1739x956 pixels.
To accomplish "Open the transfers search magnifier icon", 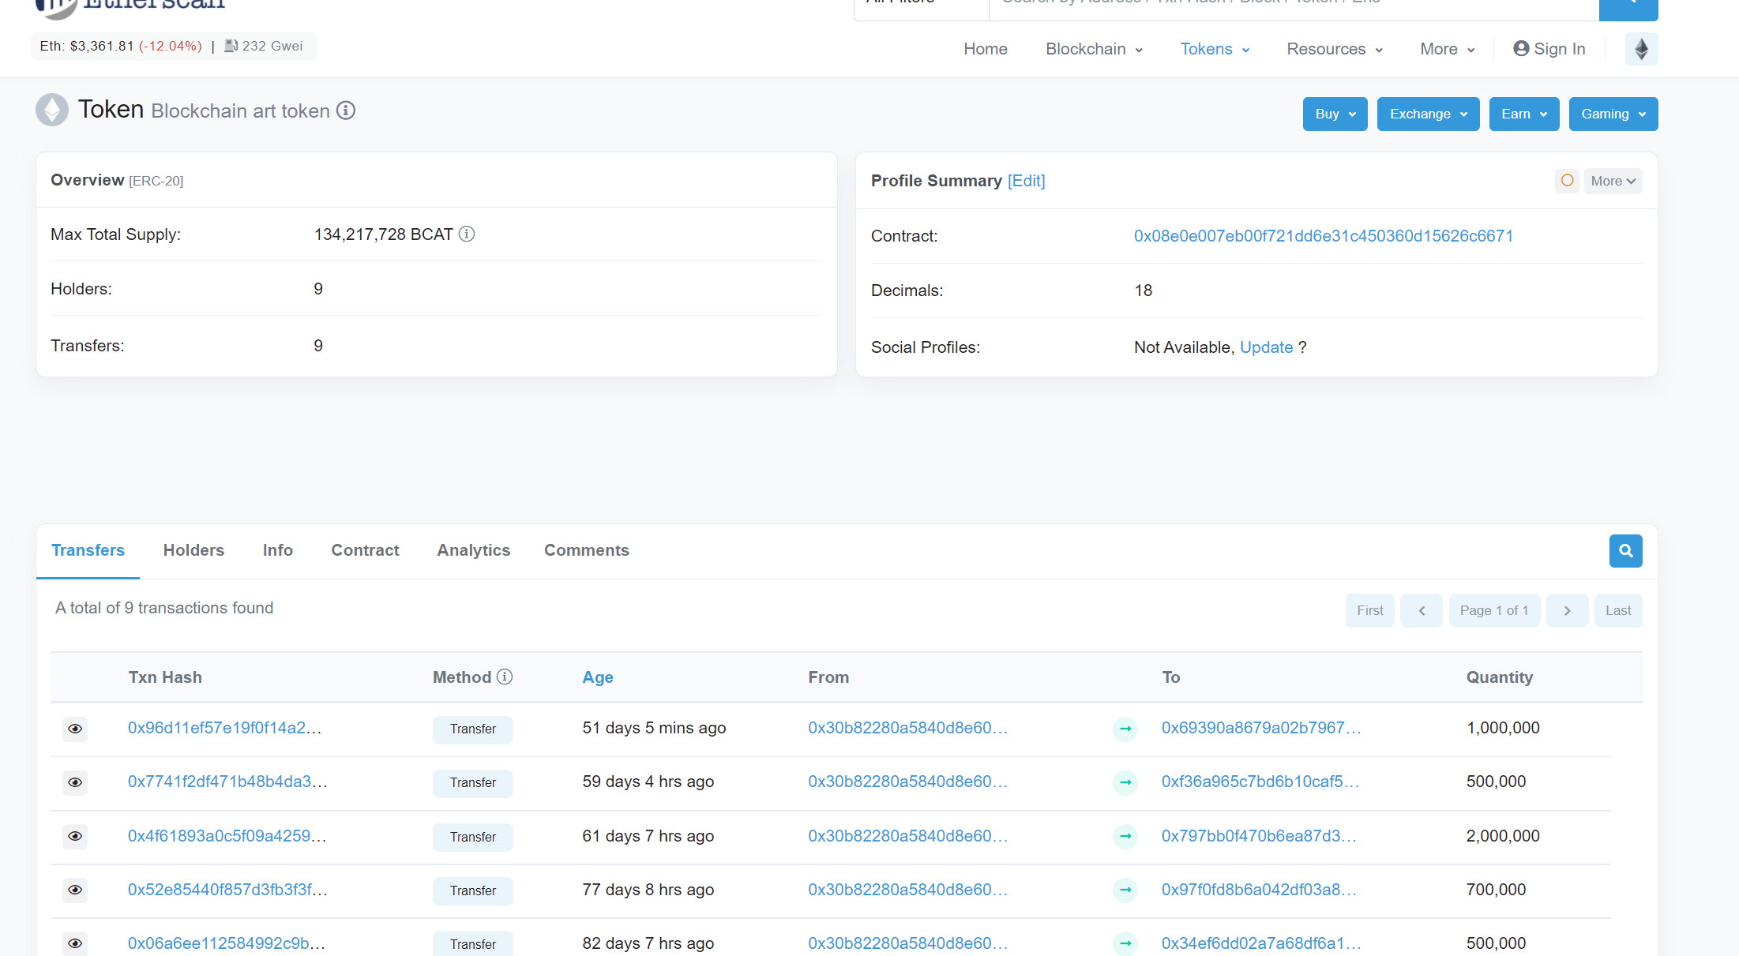I will (1625, 550).
